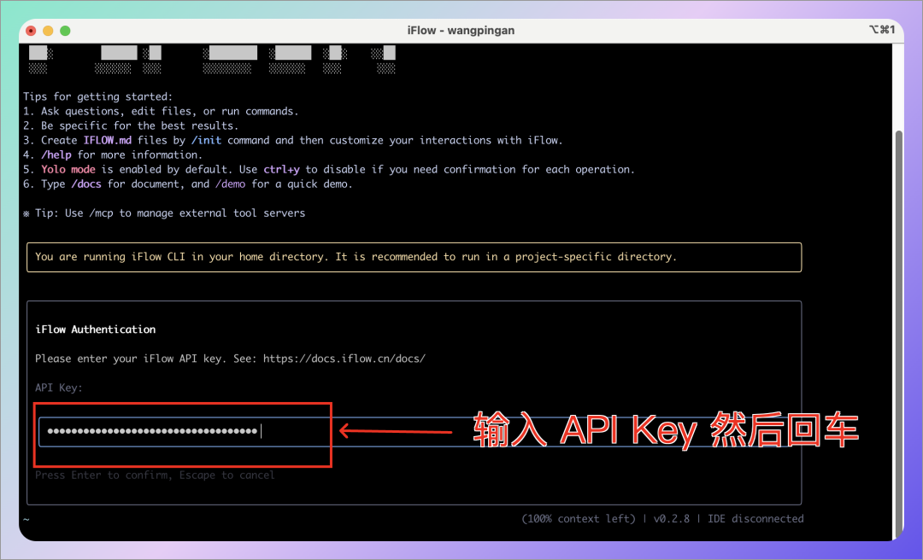Image resolution: width=923 pixels, height=560 pixels.
Task: Click the '/demo' command text
Action: coord(230,184)
